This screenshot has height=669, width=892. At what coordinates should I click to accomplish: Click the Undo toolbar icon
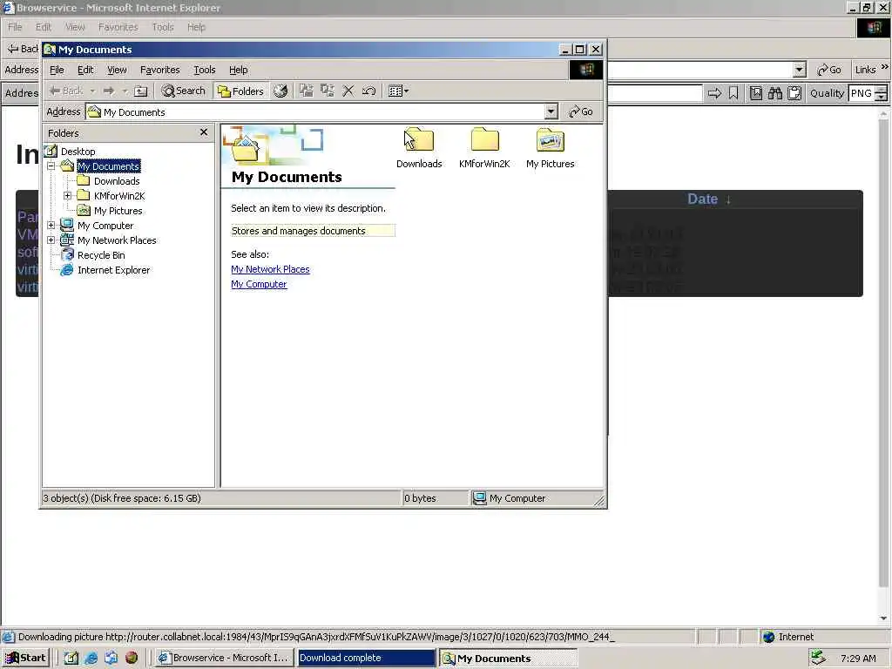pyautogui.click(x=368, y=91)
